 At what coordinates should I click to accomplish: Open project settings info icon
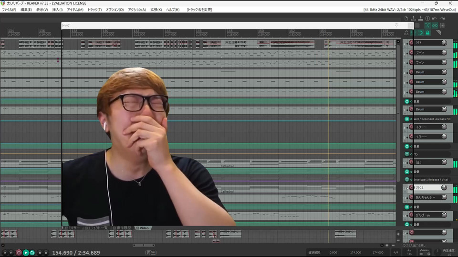[x=427, y=19]
